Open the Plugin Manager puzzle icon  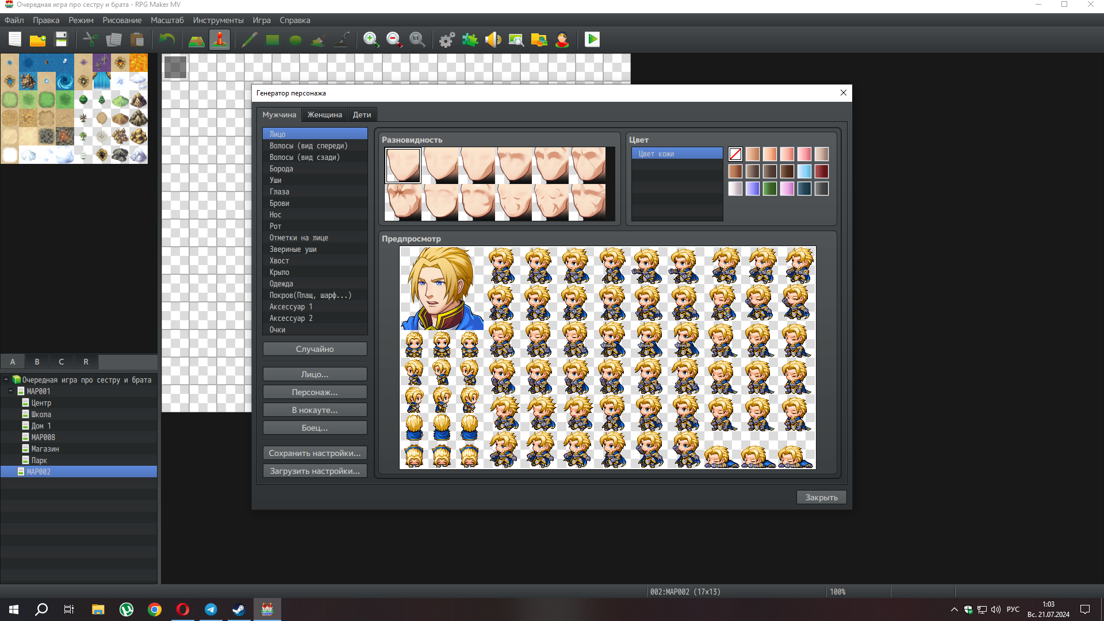470,40
